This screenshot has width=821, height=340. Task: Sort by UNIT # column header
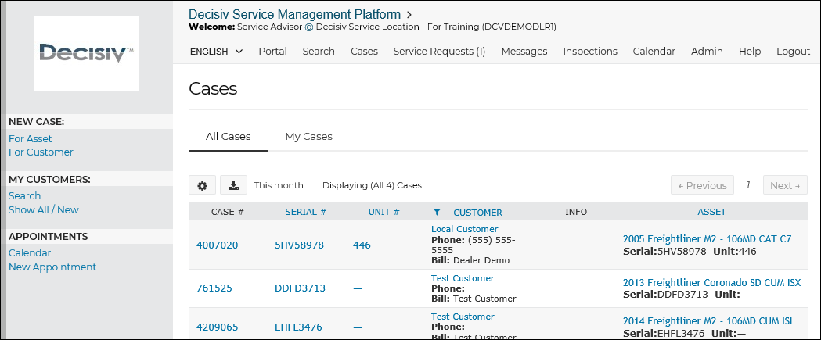pyautogui.click(x=383, y=212)
